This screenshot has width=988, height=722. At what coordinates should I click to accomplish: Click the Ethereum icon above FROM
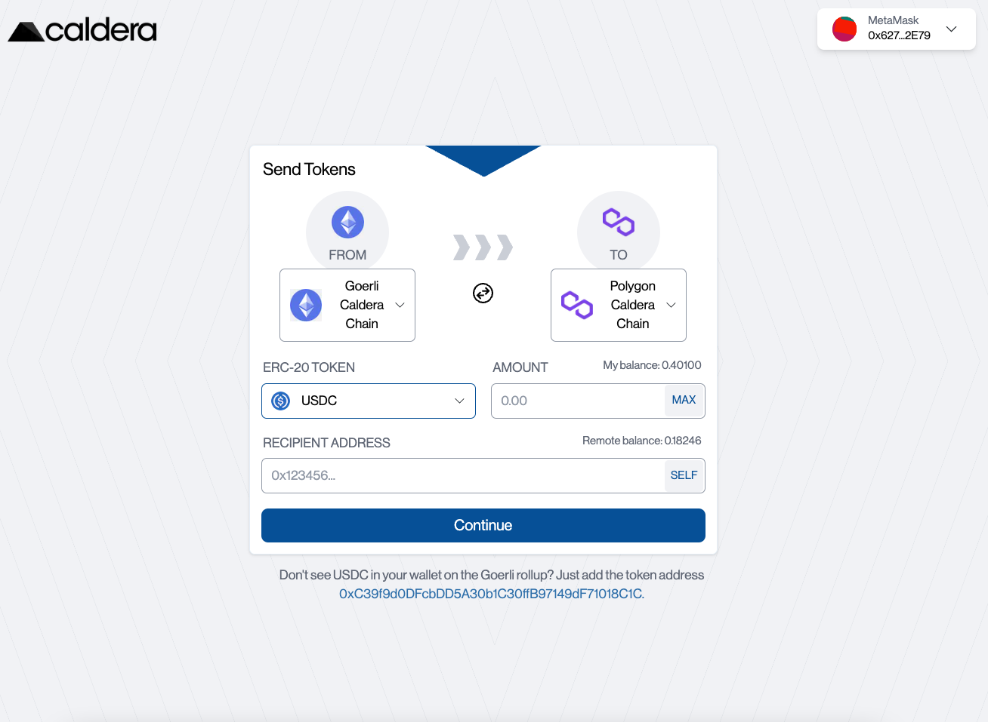pos(347,222)
